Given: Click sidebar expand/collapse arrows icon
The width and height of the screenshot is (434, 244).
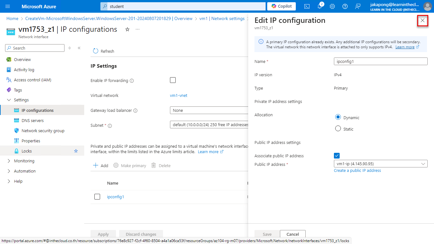Looking at the screenshot, I should coord(70,48).
